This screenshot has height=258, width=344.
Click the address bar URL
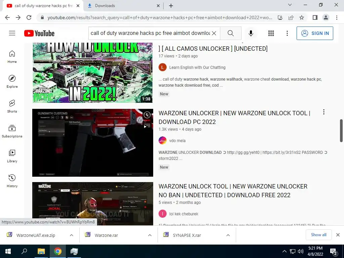160,17
